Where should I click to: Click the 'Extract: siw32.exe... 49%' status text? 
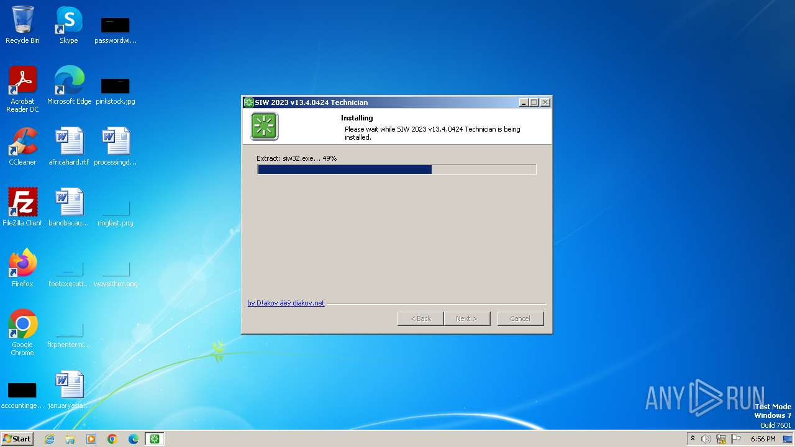296,158
